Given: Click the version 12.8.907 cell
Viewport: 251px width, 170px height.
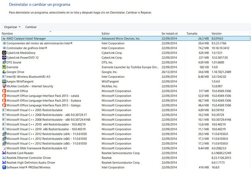Looking at the screenshot, I should click(217, 86).
